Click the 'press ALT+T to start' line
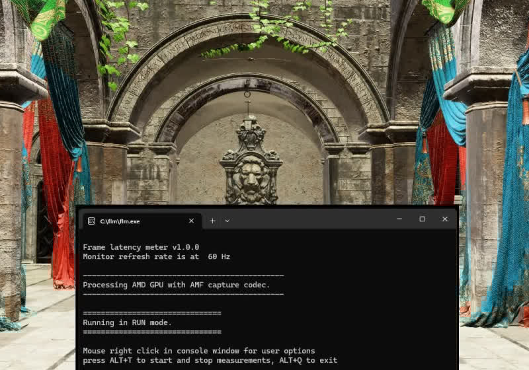The image size is (529, 370). (x=210, y=360)
